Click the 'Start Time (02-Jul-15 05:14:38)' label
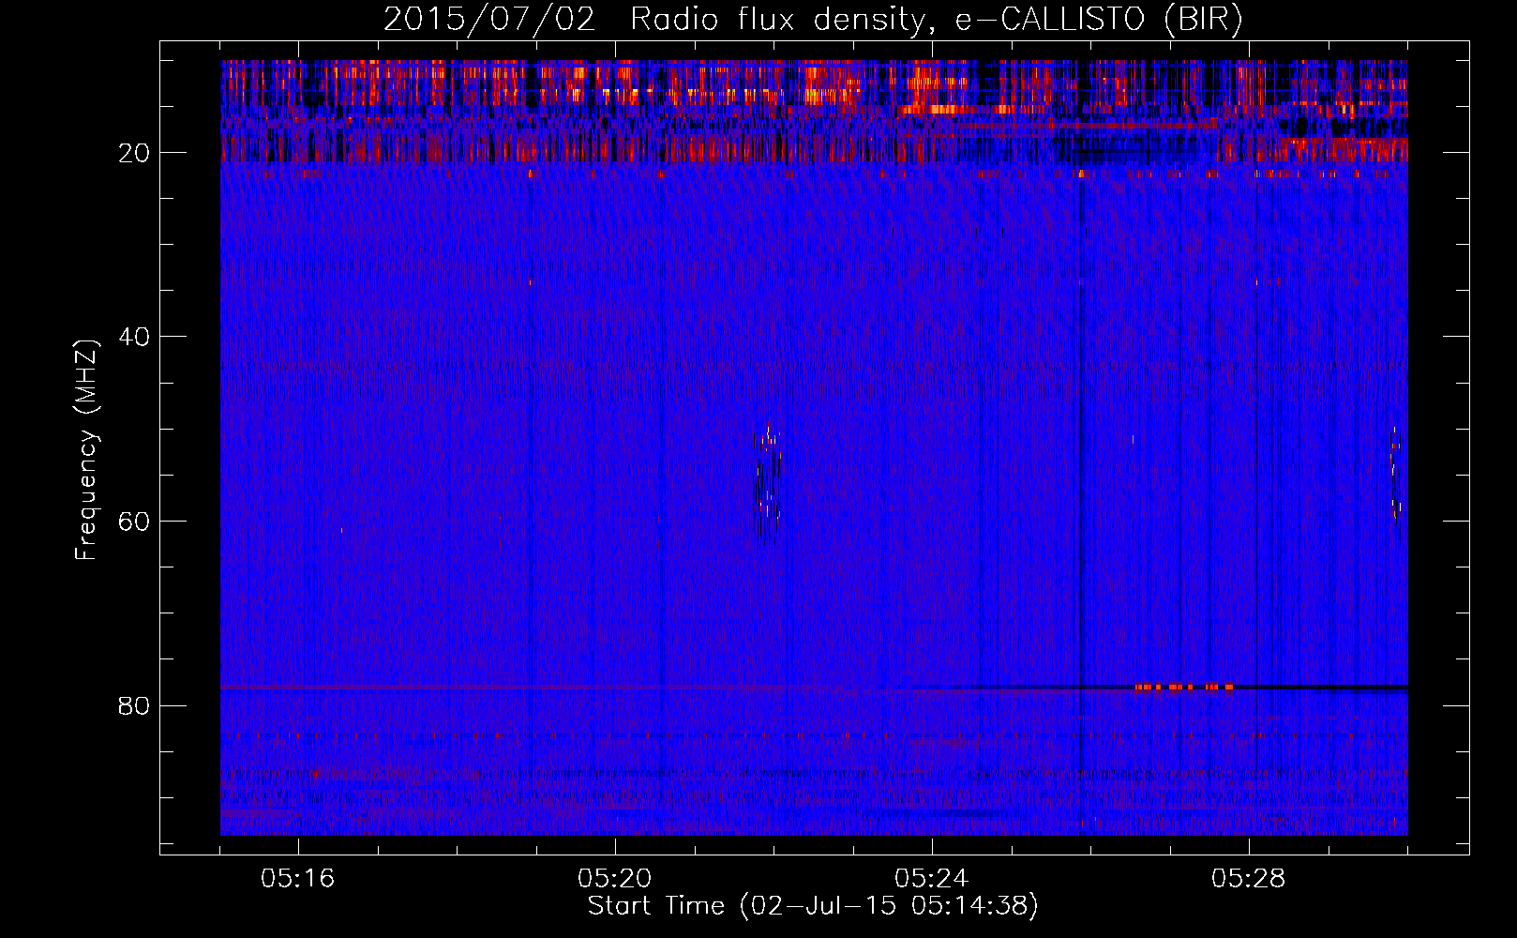 813,906
